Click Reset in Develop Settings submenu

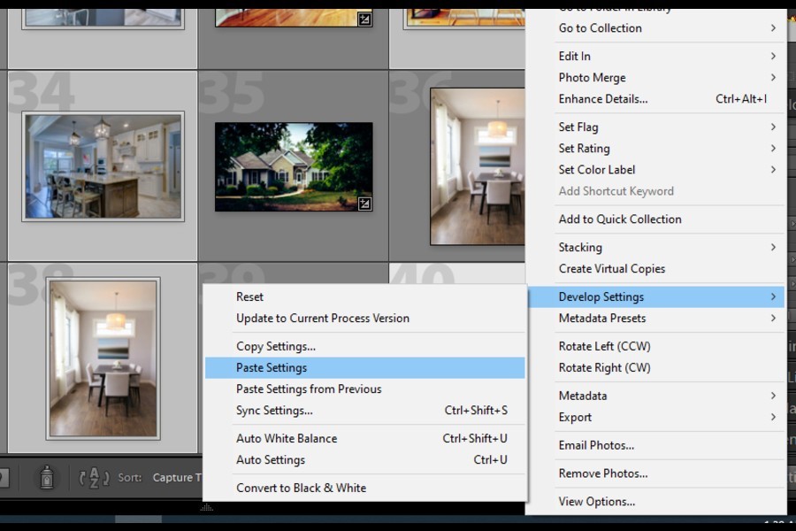pyautogui.click(x=249, y=297)
